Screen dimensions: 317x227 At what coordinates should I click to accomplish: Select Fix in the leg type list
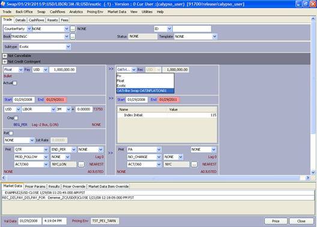145,76
